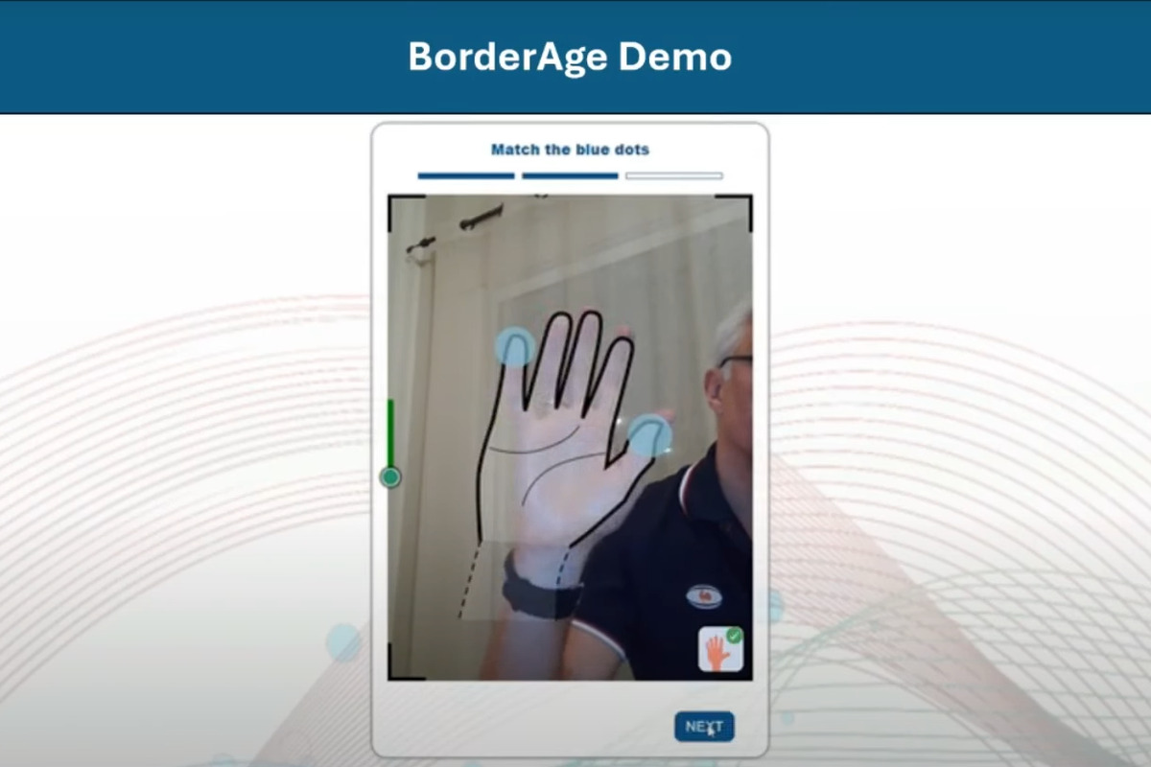Click the "BorderAge Demo" title text

[570, 57]
